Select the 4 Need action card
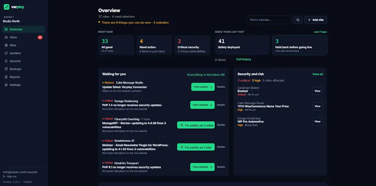The height and width of the screenshot is (186, 376). (x=154, y=45)
